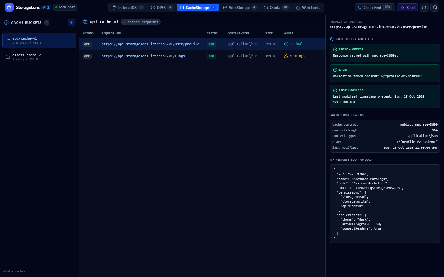Click the Content-Type column header
The width and height of the screenshot is (444, 277).
tap(239, 33)
